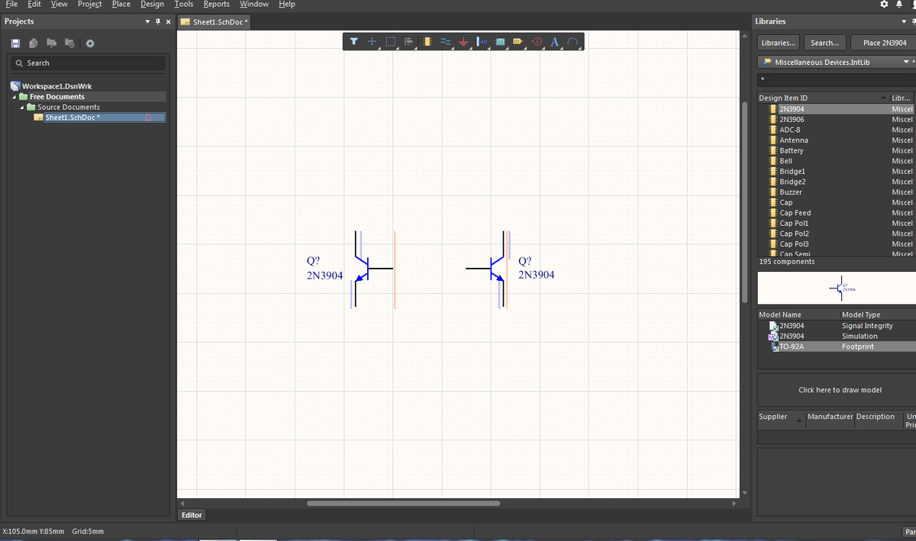Select the Place Text String A tool

(554, 41)
